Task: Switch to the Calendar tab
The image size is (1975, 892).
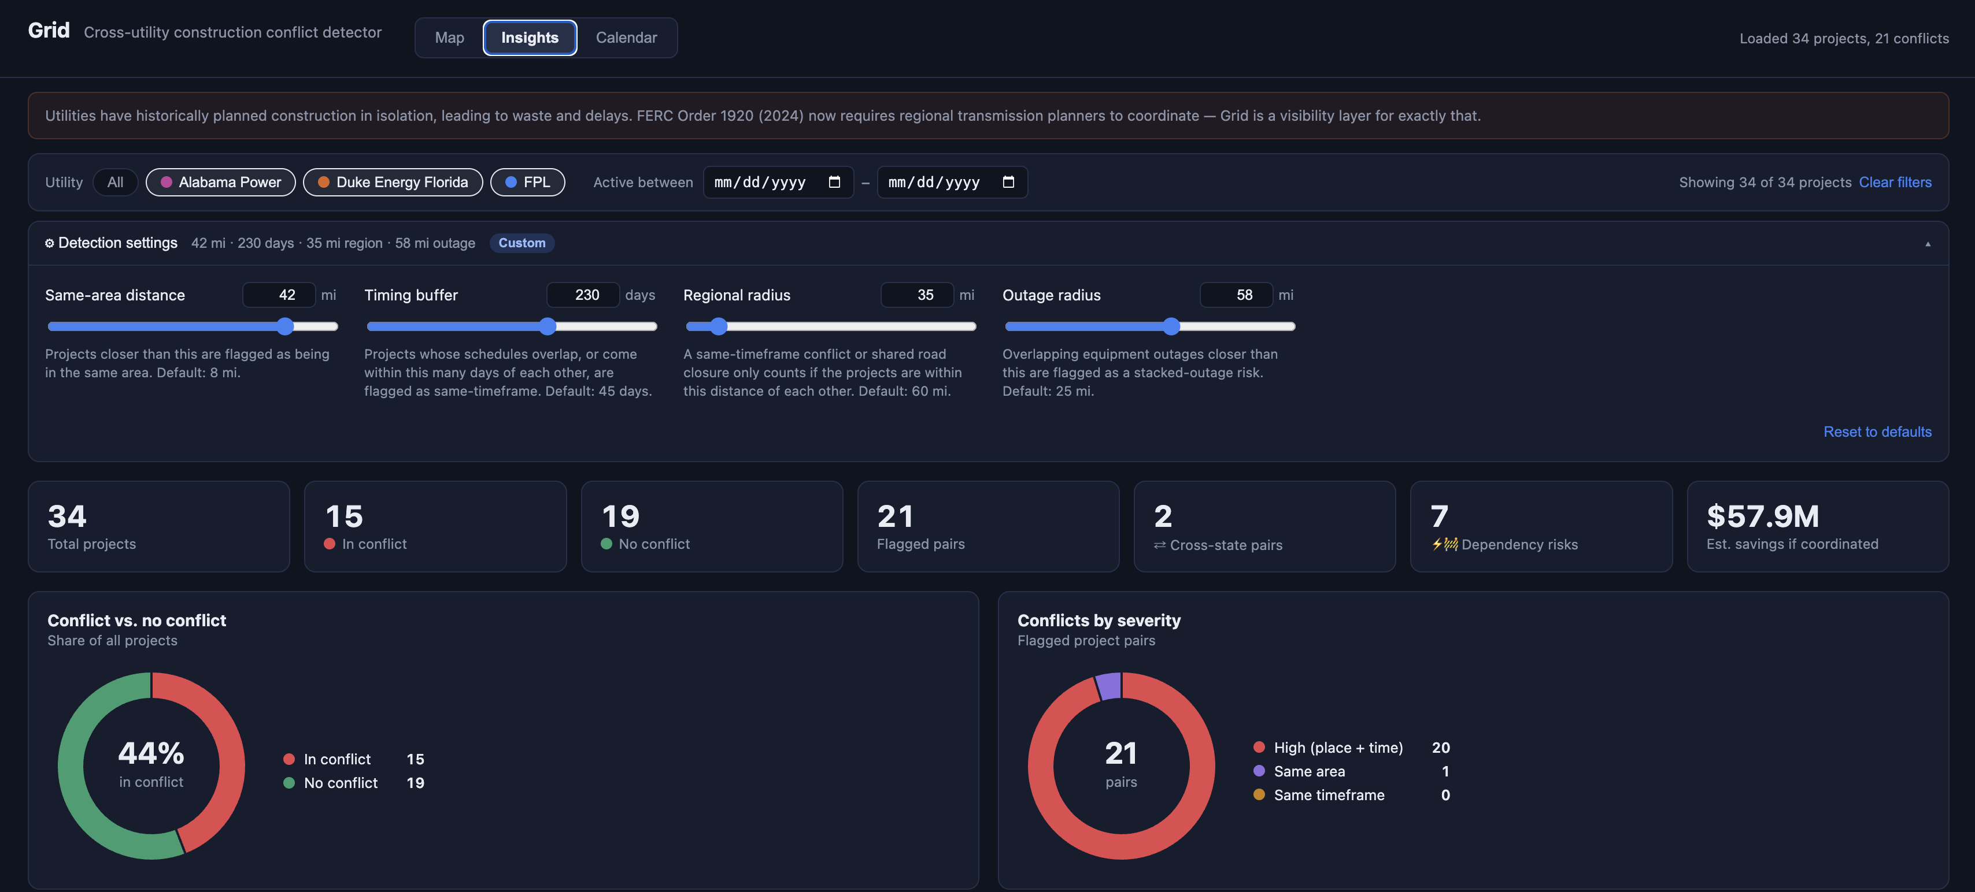Action: [626, 38]
